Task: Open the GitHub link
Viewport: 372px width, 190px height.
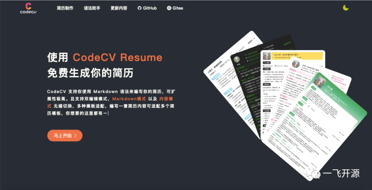Action: coord(147,8)
